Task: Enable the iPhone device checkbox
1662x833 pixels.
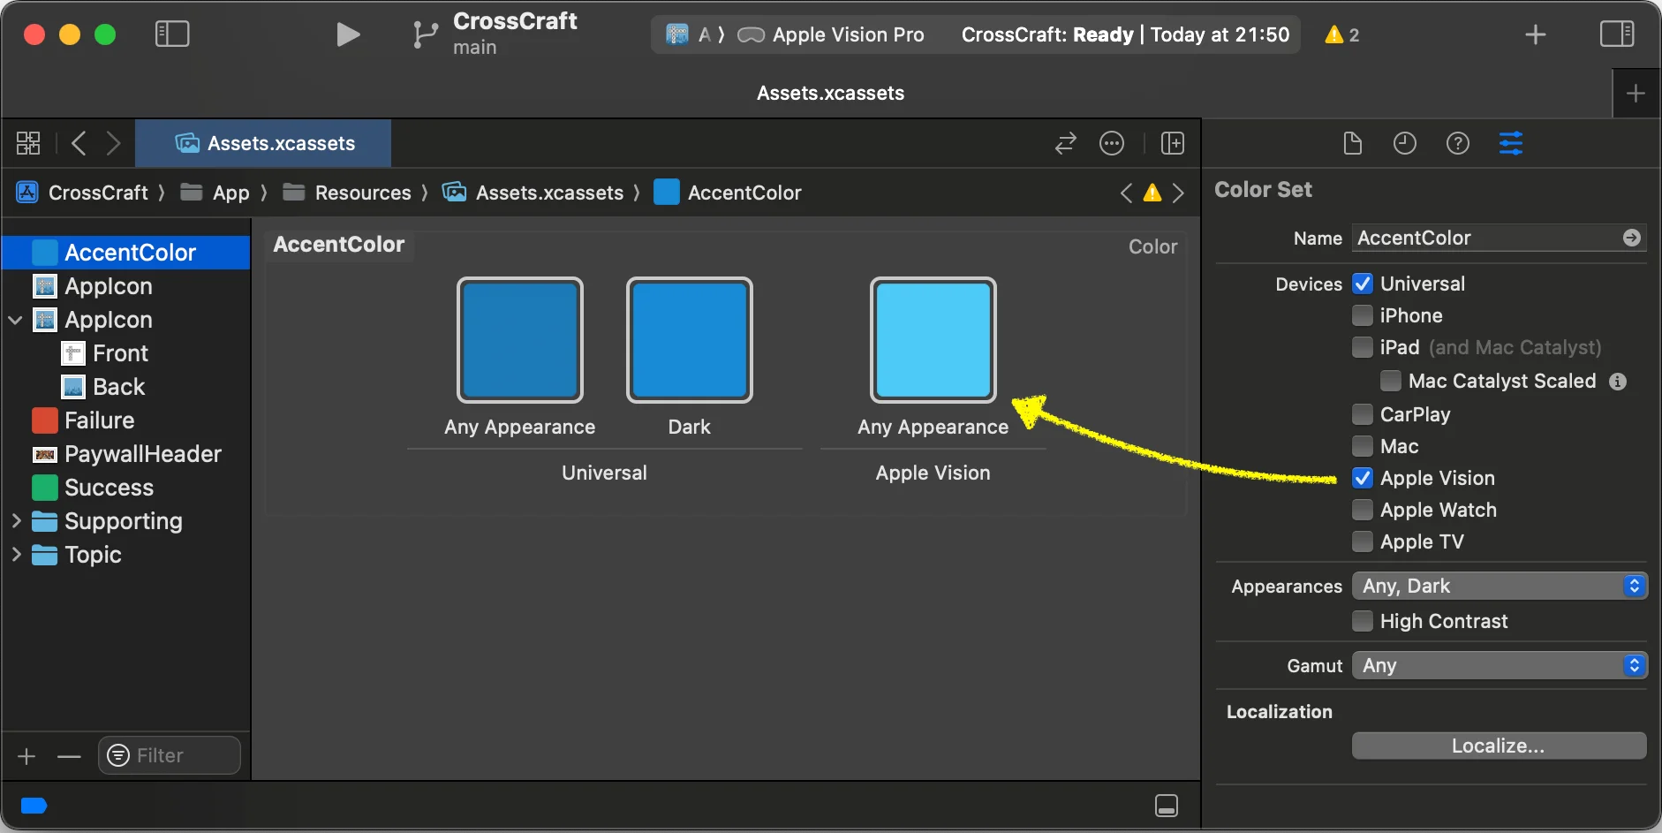Action: pos(1363,315)
